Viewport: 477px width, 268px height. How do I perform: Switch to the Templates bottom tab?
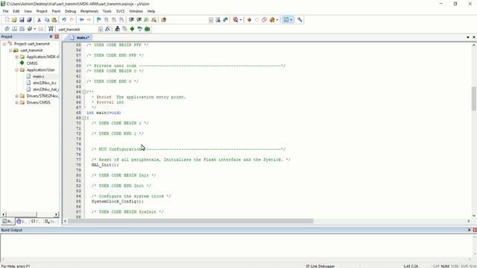point(51,222)
